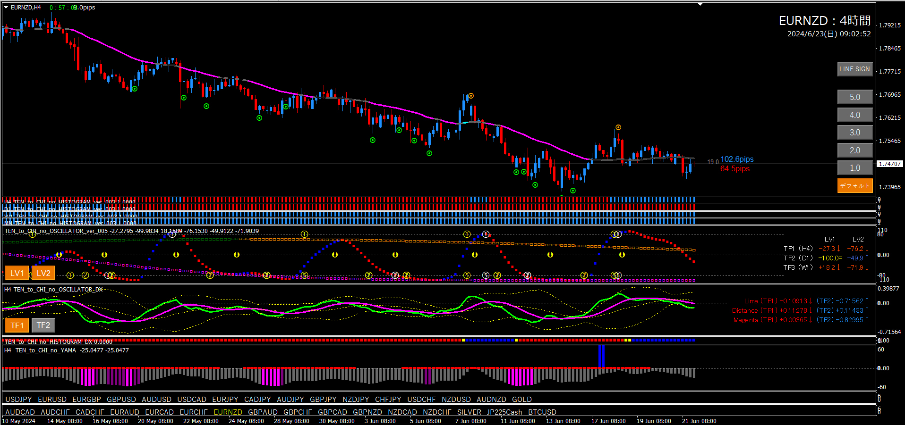The height and width of the screenshot is (425, 905).
Task: Switch chart to EURGBP
Action: point(86,400)
